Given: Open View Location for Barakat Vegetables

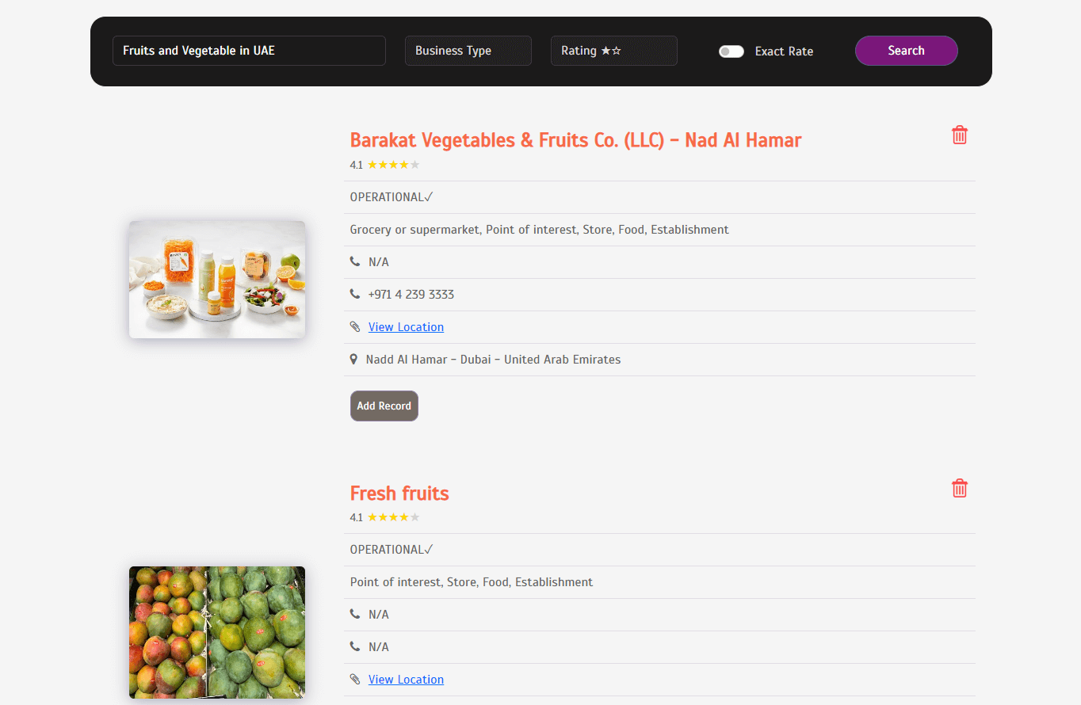Looking at the screenshot, I should [406, 326].
